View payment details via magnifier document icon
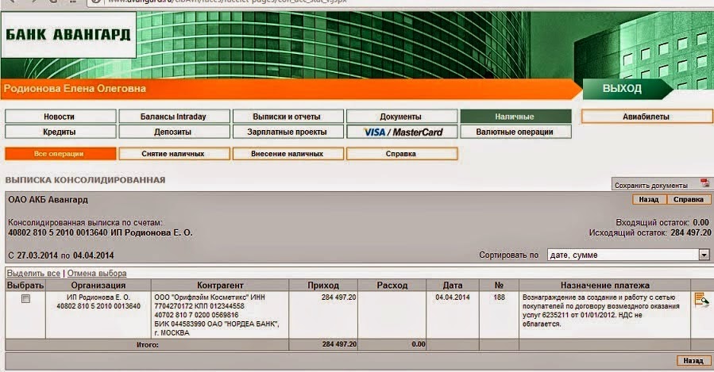 pyautogui.click(x=701, y=300)
